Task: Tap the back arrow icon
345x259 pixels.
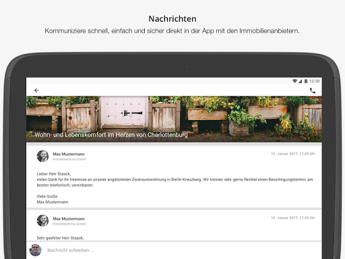Action: click(36, 90)
